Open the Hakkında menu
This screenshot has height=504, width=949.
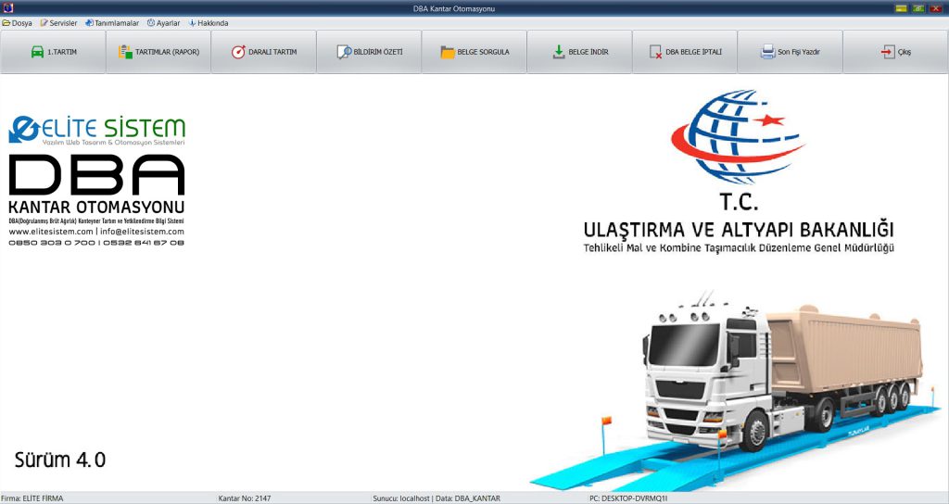(209, 23)
